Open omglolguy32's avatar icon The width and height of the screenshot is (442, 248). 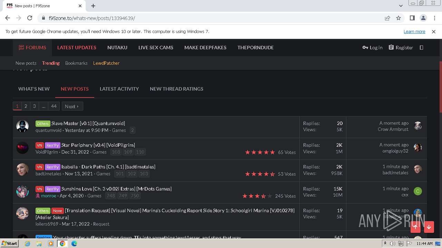[418, 147]
